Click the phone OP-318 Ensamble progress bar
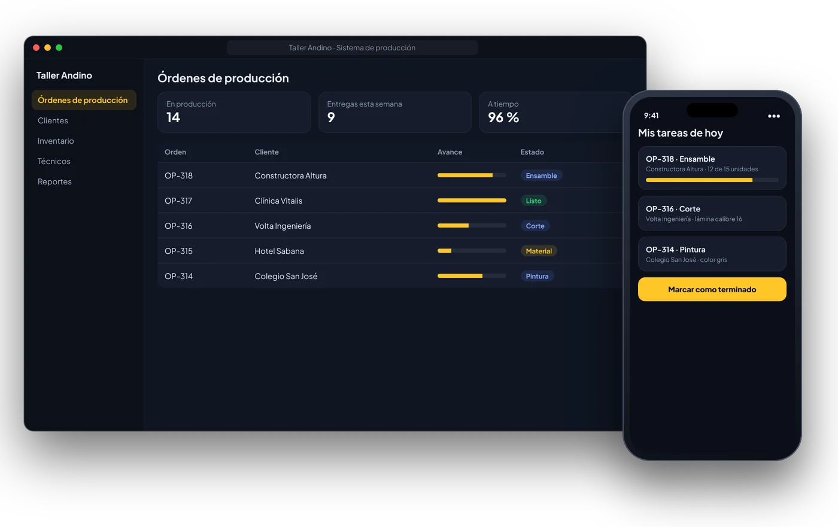838x527 pixels. coord(712,180)
